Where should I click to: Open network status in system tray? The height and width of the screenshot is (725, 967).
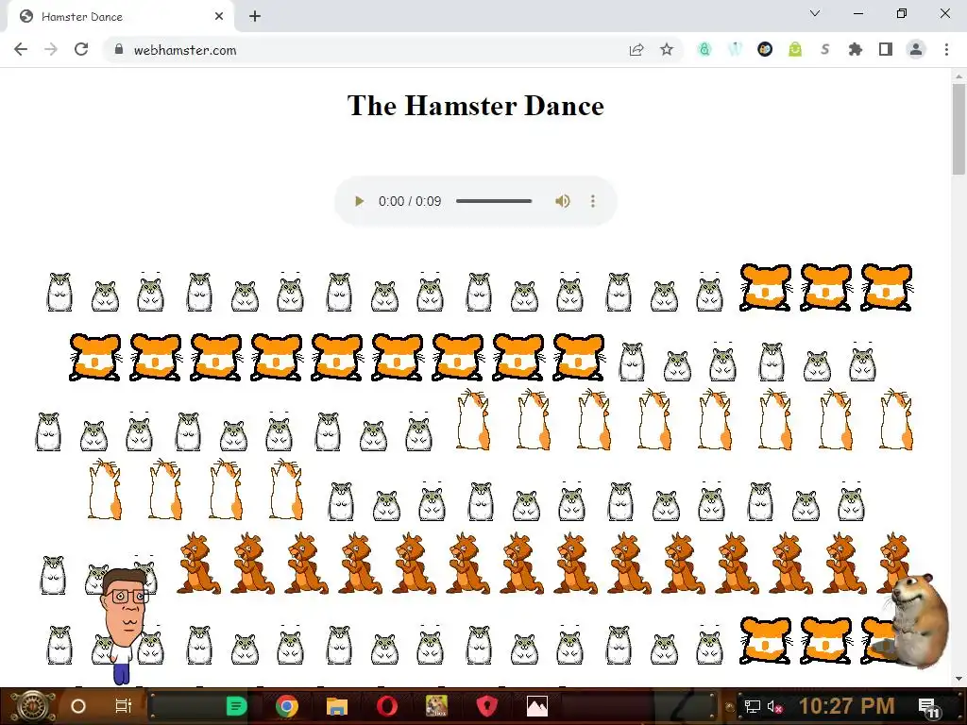tap(753, 706)
